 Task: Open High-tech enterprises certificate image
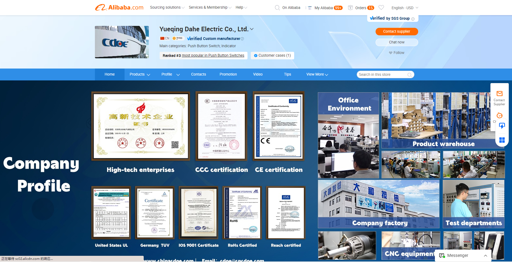(x=141, y=126)
